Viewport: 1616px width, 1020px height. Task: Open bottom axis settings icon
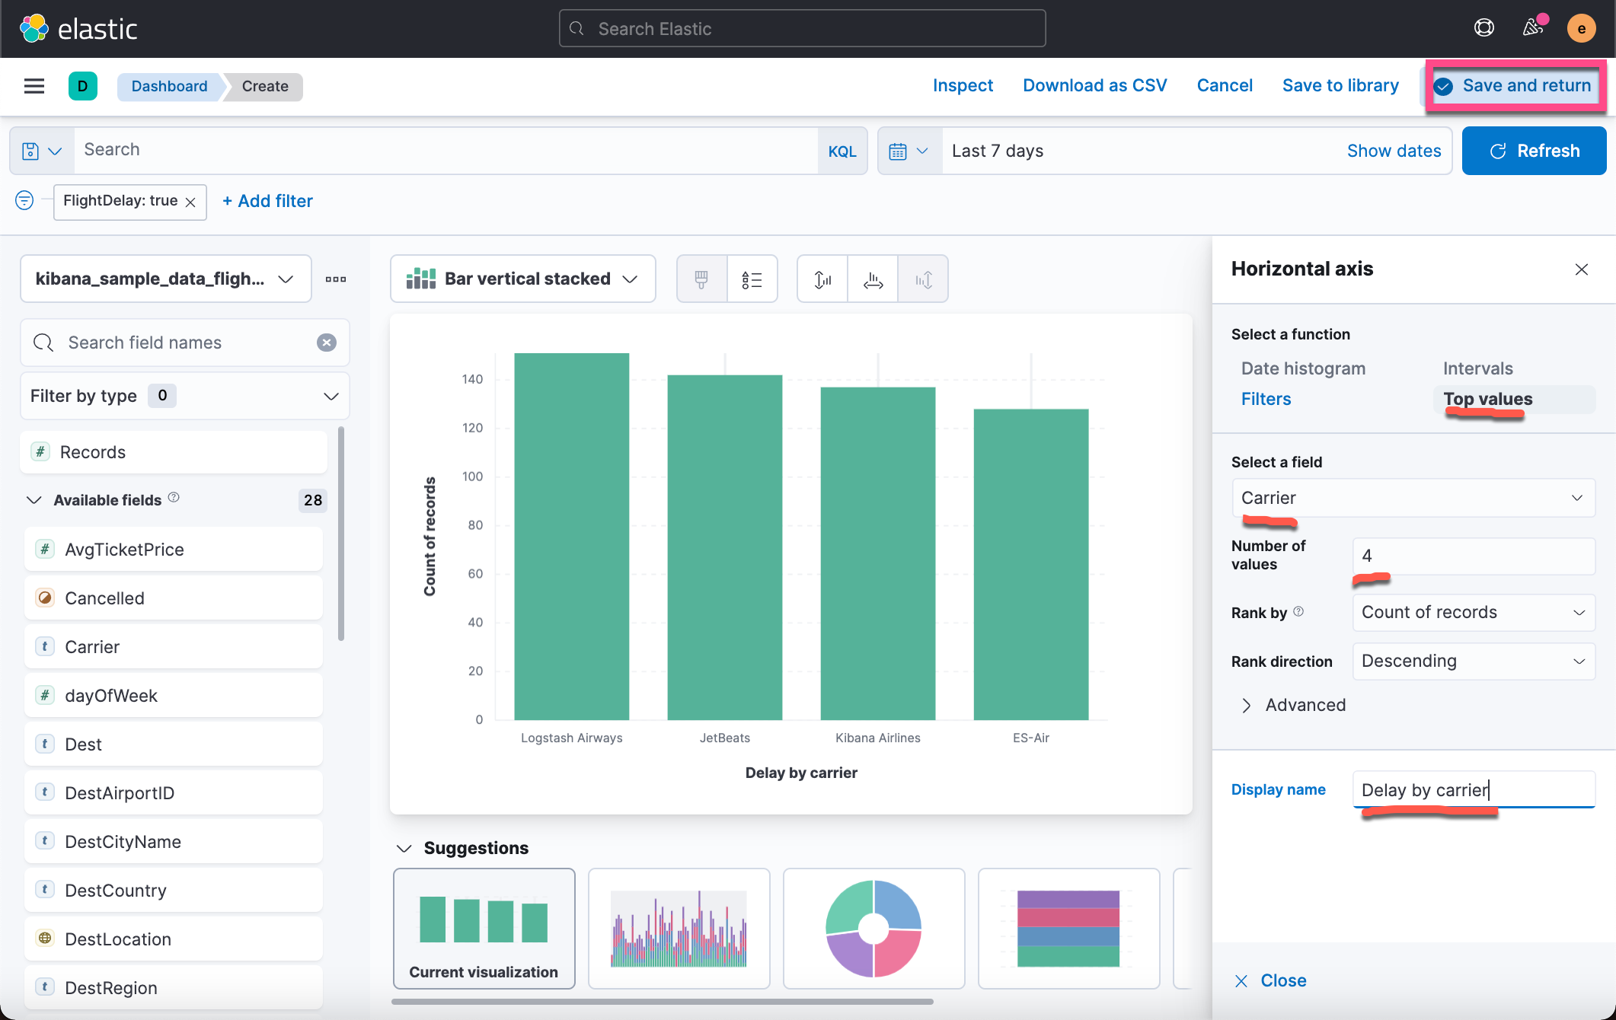[873, 279]
